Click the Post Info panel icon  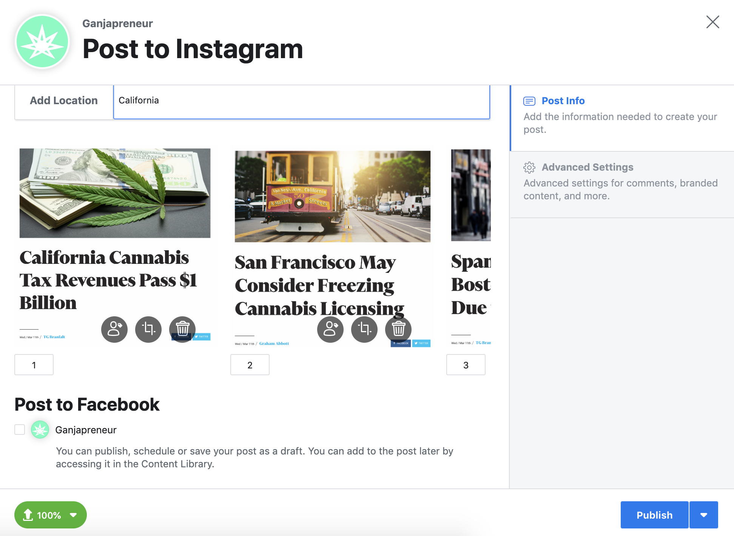pyautogui.click(x=529, y=101)
